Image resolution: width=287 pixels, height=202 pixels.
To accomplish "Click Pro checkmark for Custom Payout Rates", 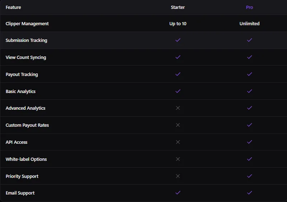I will [x=249, y=125].
